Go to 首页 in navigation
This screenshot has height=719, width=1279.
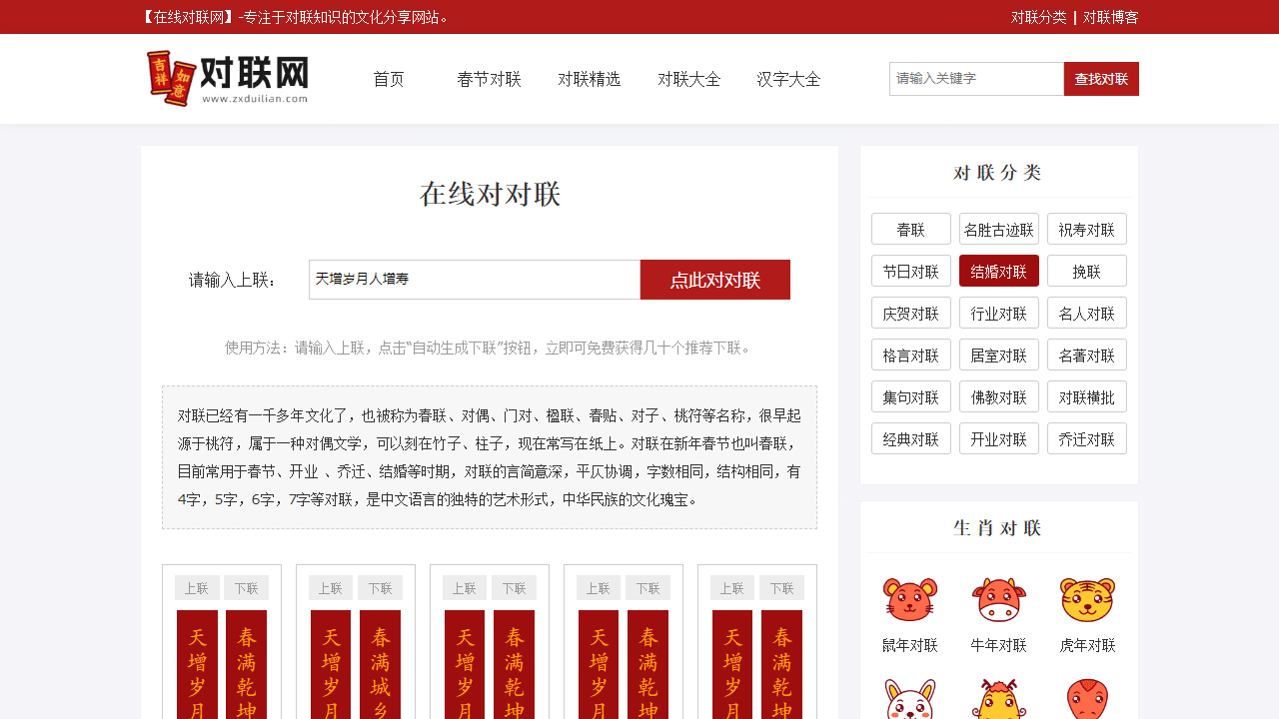(389, 79)
